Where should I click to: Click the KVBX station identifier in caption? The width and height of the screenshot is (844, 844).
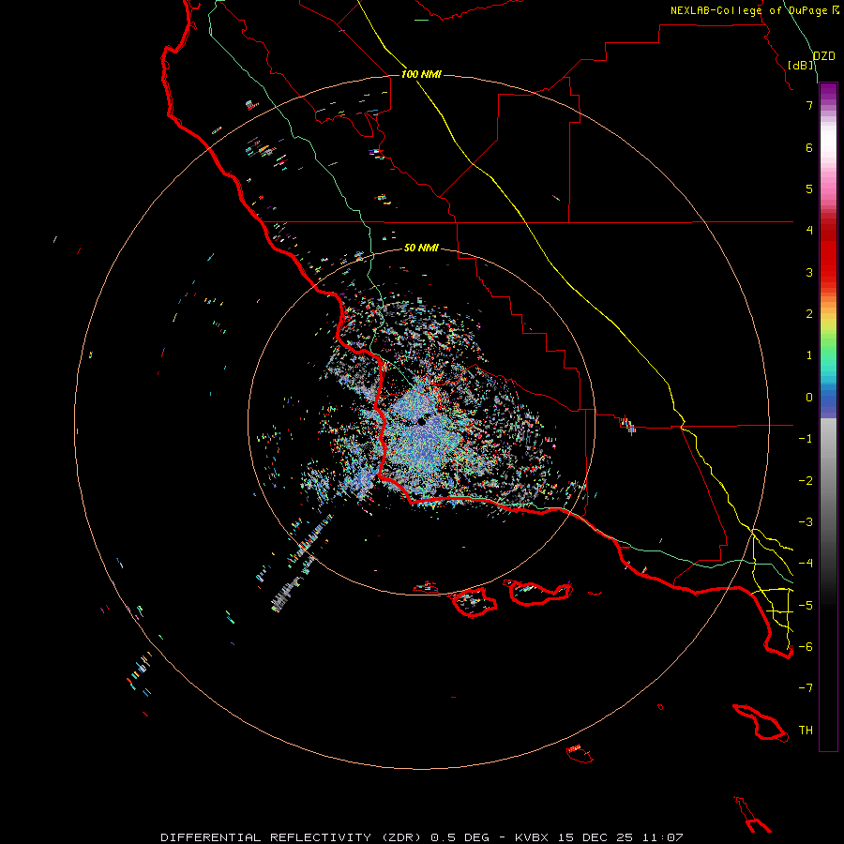click(x=532, y=837)
